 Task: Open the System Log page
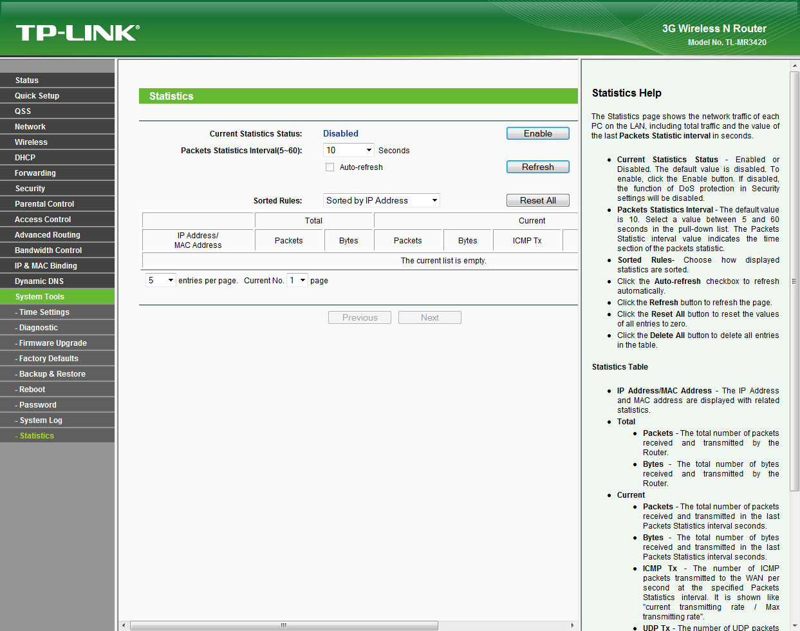point(41,420)
